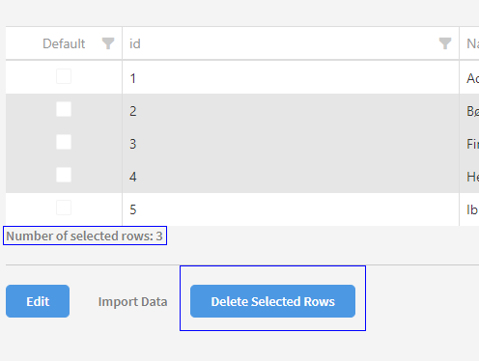Select the id cell with value 4
The width and height of the screenshot is (479, 361).
(x=291, y=176)
